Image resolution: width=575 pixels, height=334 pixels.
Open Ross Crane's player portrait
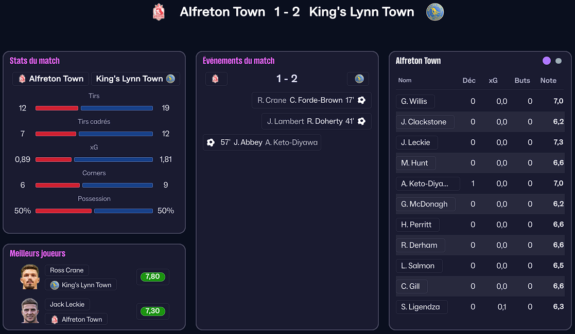coord(30,277)
